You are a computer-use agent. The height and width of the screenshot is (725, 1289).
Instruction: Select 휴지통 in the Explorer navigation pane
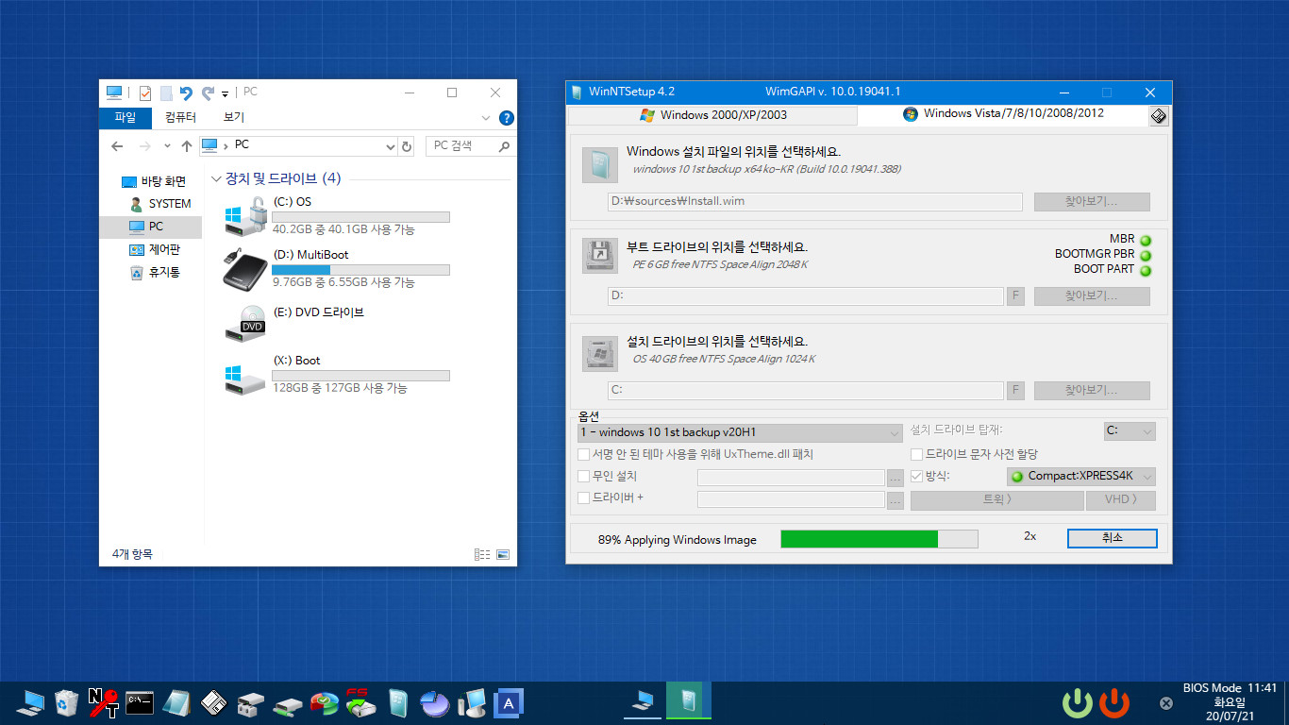point(154,272)
